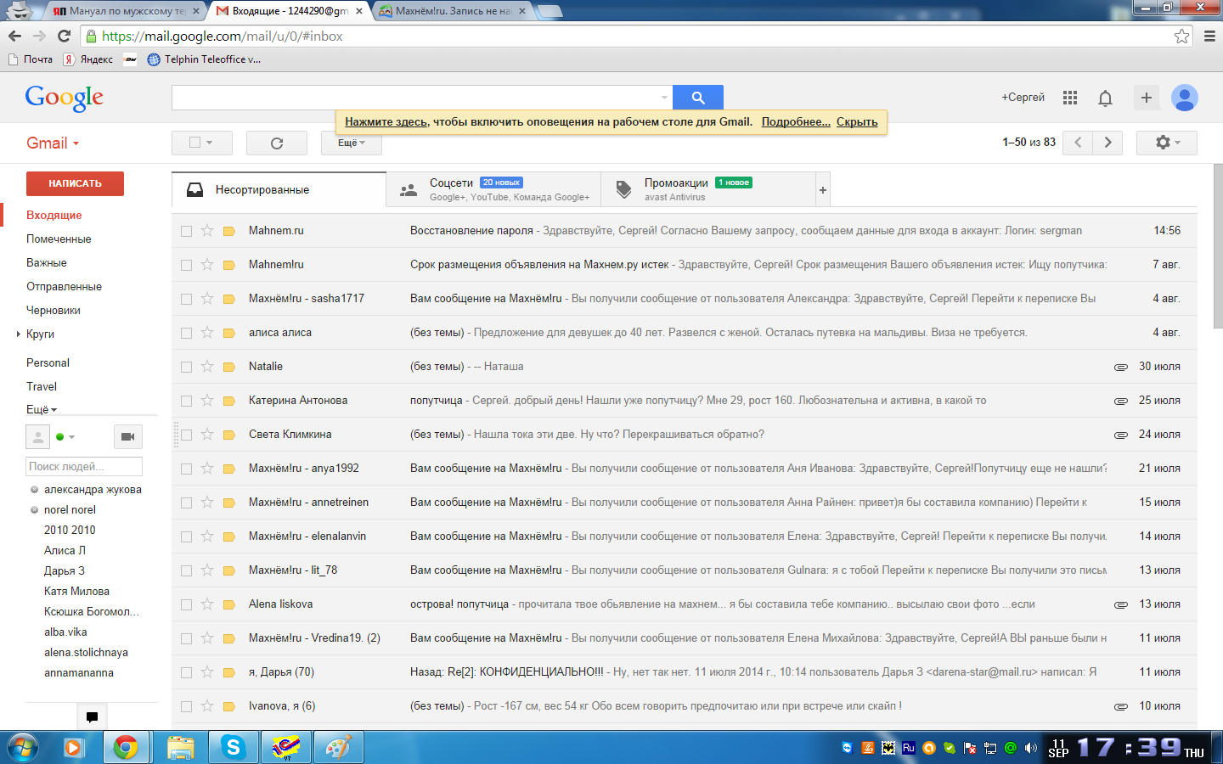Click Нажмите здесь to enable notifications
The height and width of the screenshot is (764, 1223).
coord(386,122)
